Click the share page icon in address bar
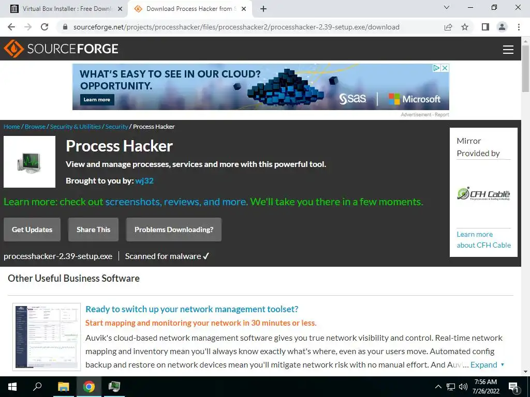Screen dimensions: 530x397 (x=448, y=27)
